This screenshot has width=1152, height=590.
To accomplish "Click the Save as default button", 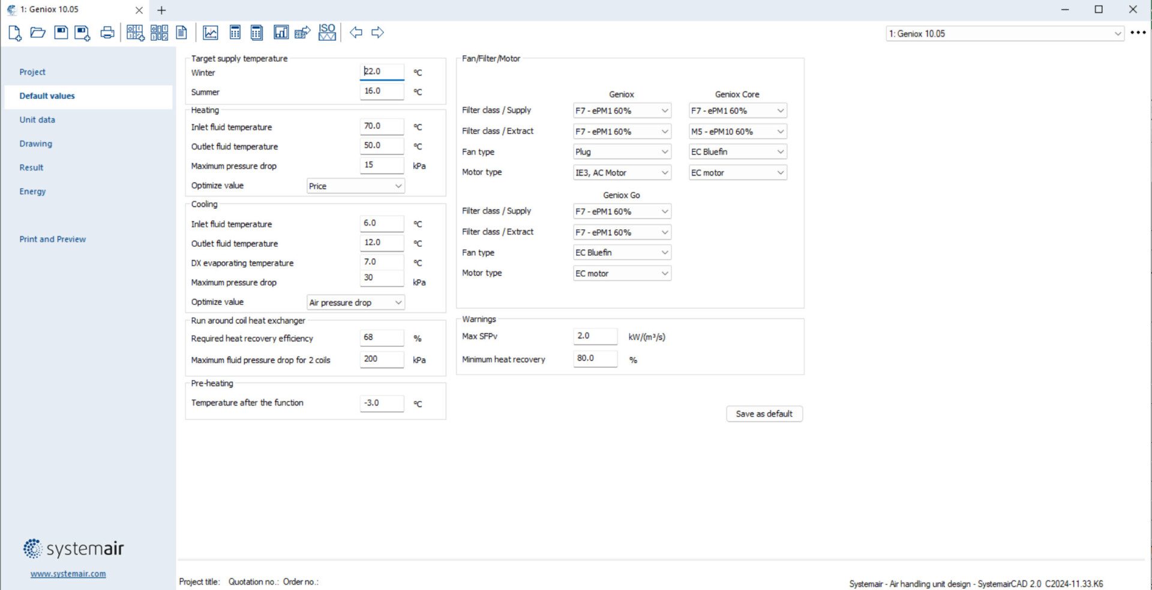I will click(x=764, y=414).
